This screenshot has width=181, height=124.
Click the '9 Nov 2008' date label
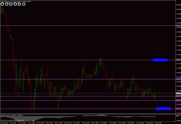tap(49, 123)
